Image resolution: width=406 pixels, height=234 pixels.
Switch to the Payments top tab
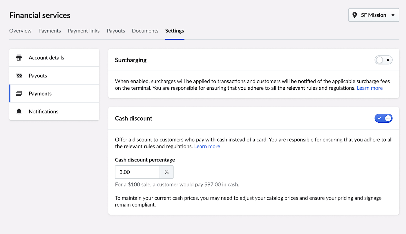pyautogui.click(x=50, y=31)
